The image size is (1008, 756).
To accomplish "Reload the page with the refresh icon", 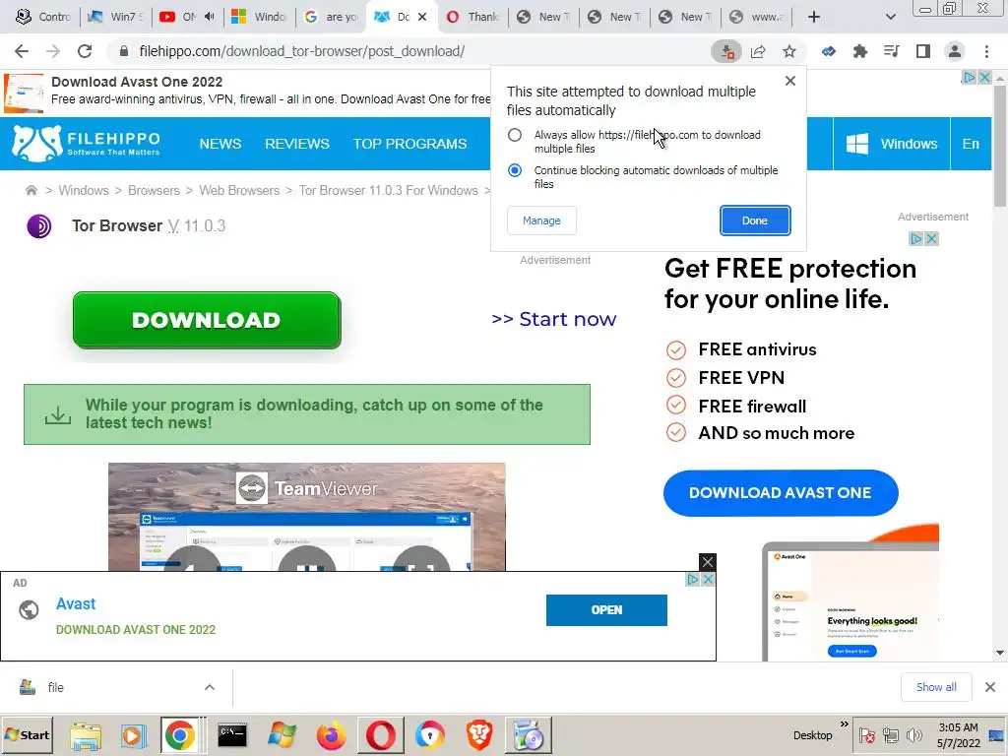I will pos(85,51).
